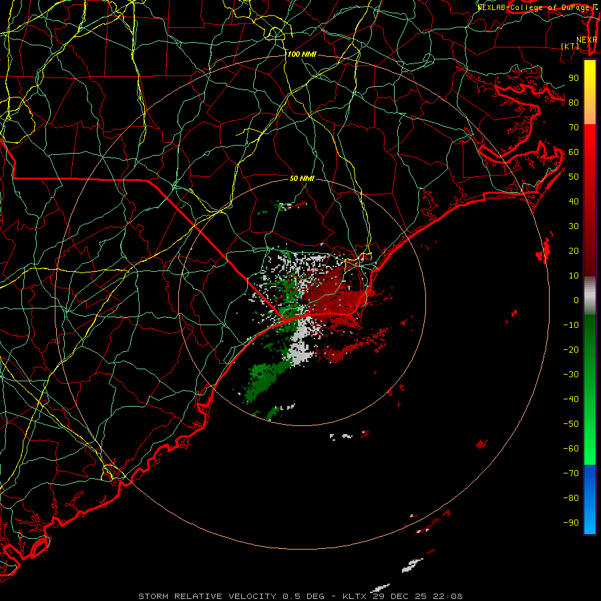Click the 40 value on velocity scale
Screen dimensions: 601x601
pyautogui.click(x=574, y=202)
